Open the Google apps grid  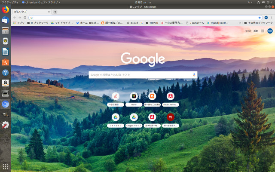[263, 31]
